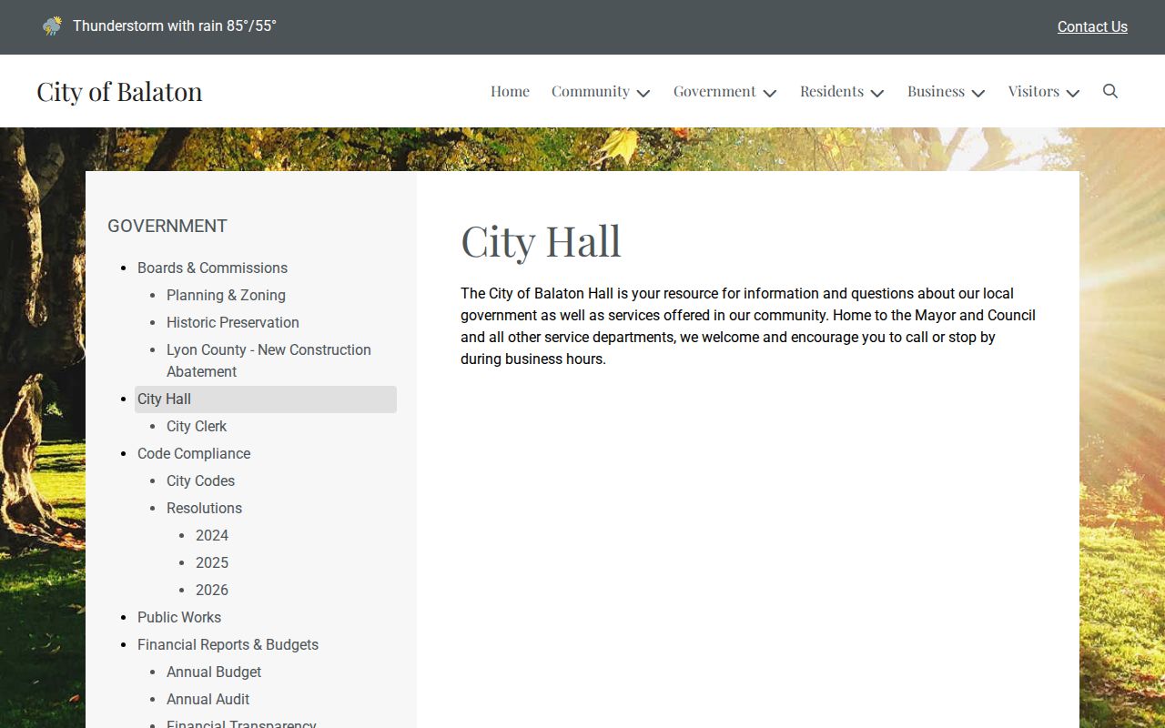This screenshot has width=1165, height=728.
Task: Click the City of Balaton site title
Action: (119, 91)
